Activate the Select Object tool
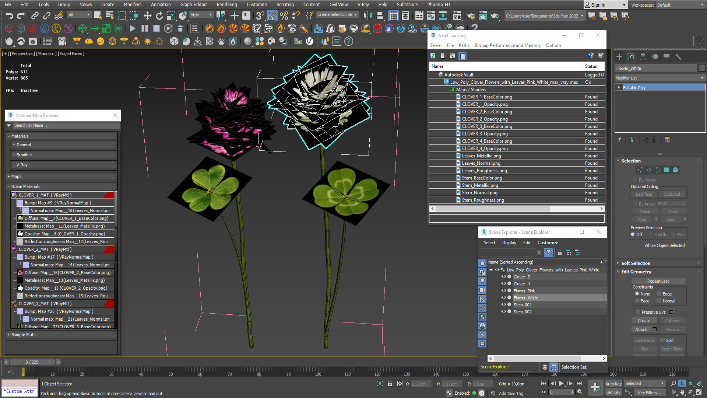Screen dimensions: 707x398 coord(98,15)
